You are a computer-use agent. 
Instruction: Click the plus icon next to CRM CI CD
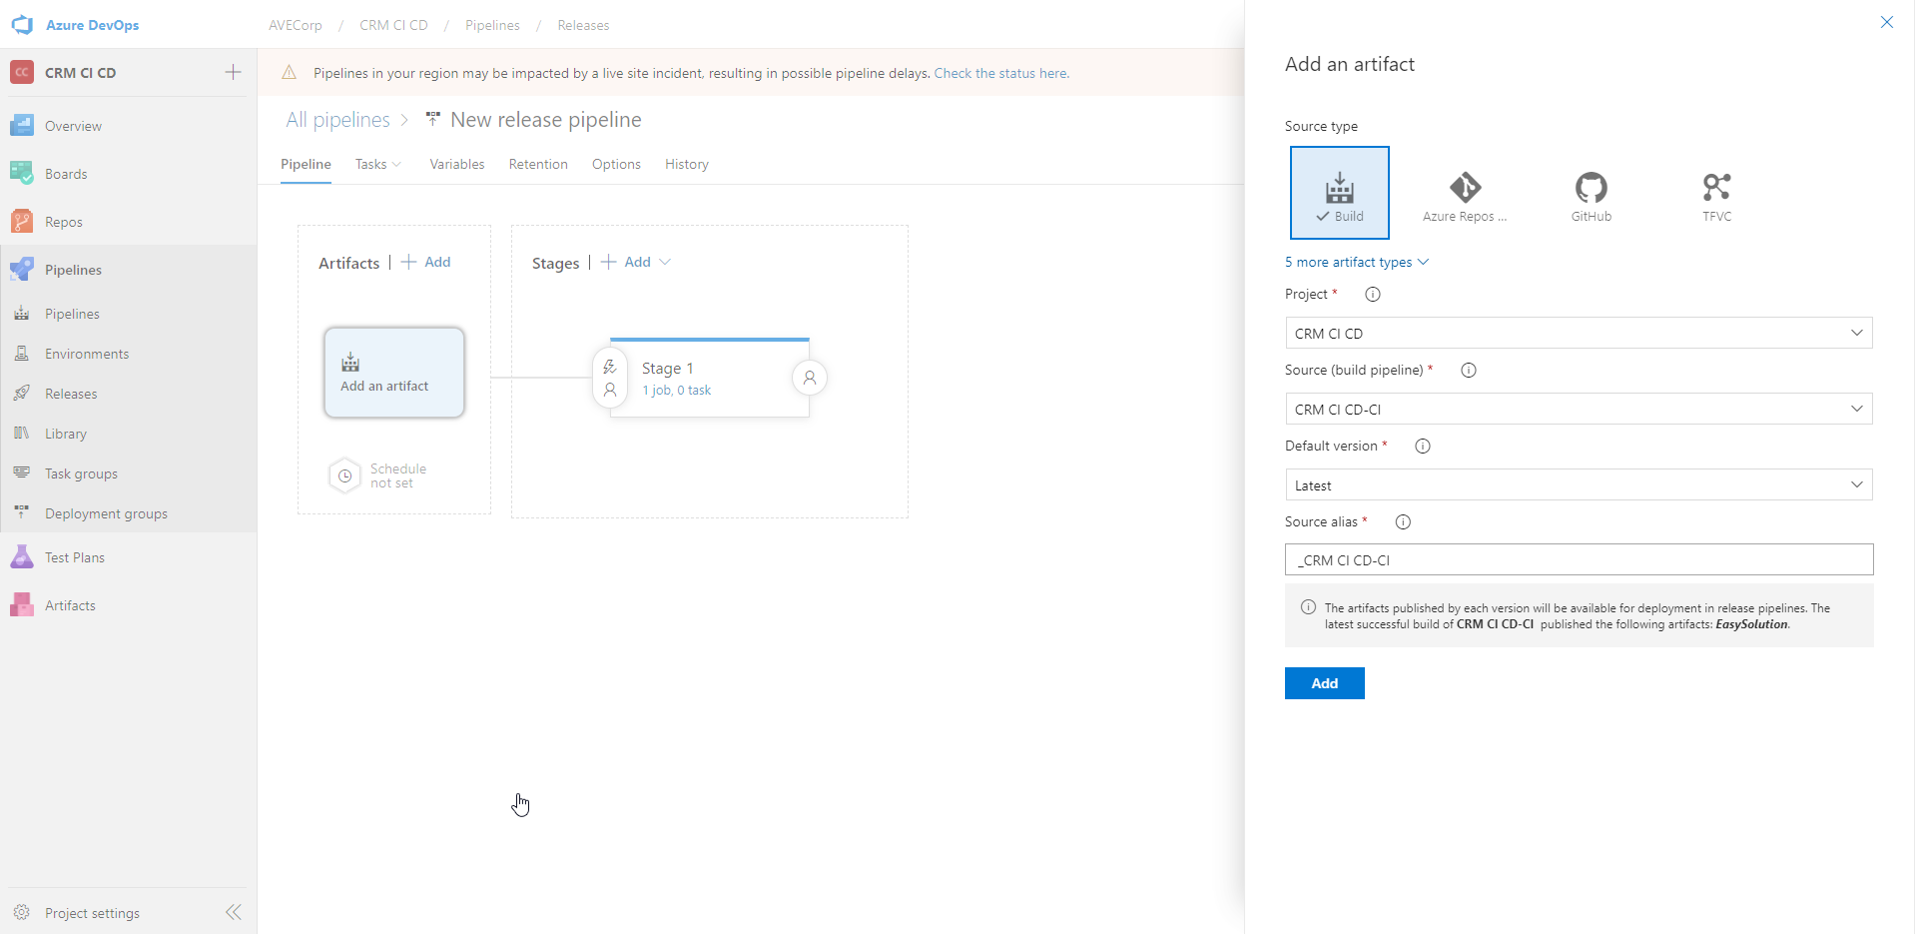pos(233,72)
